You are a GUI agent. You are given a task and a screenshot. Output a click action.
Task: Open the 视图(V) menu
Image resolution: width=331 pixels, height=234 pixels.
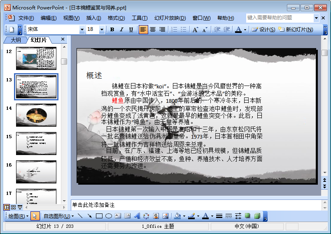tap(71, 18)
